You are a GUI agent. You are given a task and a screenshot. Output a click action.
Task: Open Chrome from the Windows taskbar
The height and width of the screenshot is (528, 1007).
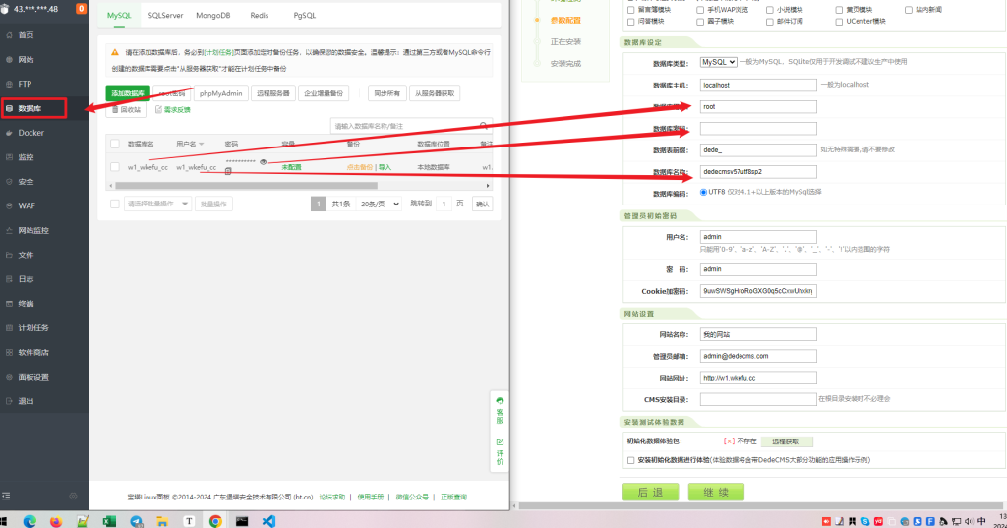[x=215, y=520]
